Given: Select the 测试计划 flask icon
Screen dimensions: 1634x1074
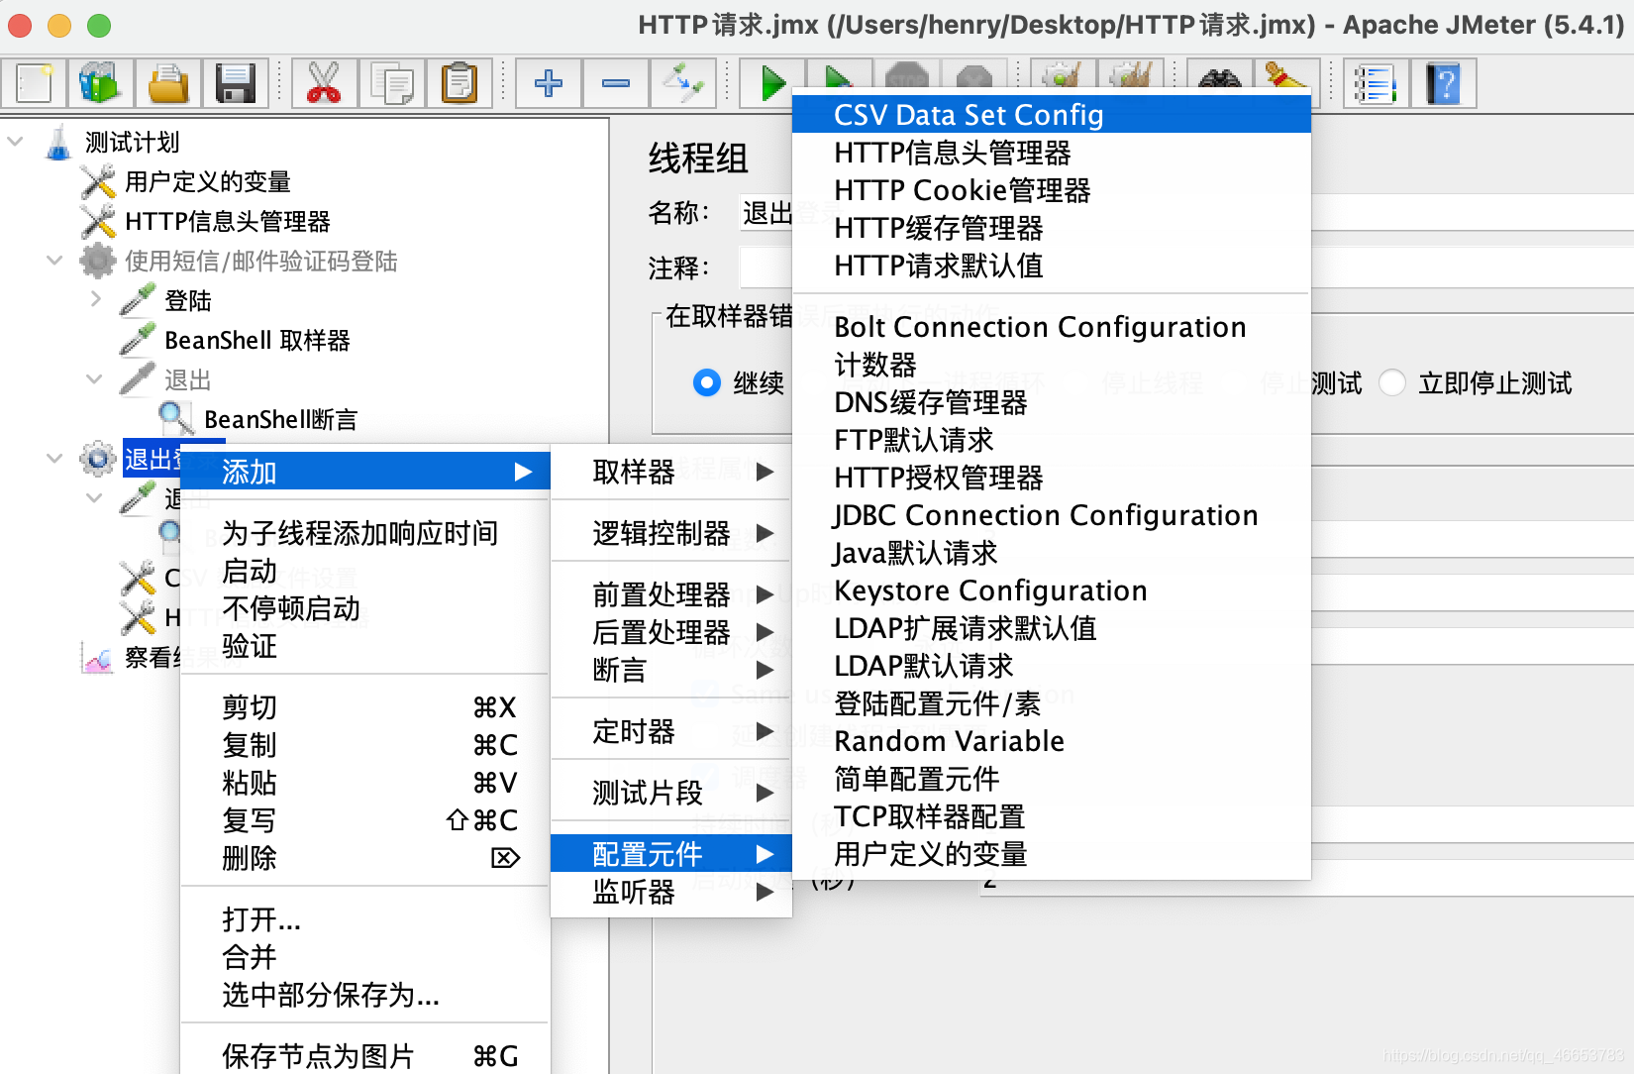Looking at the screenshot, I should pos(58,143).
